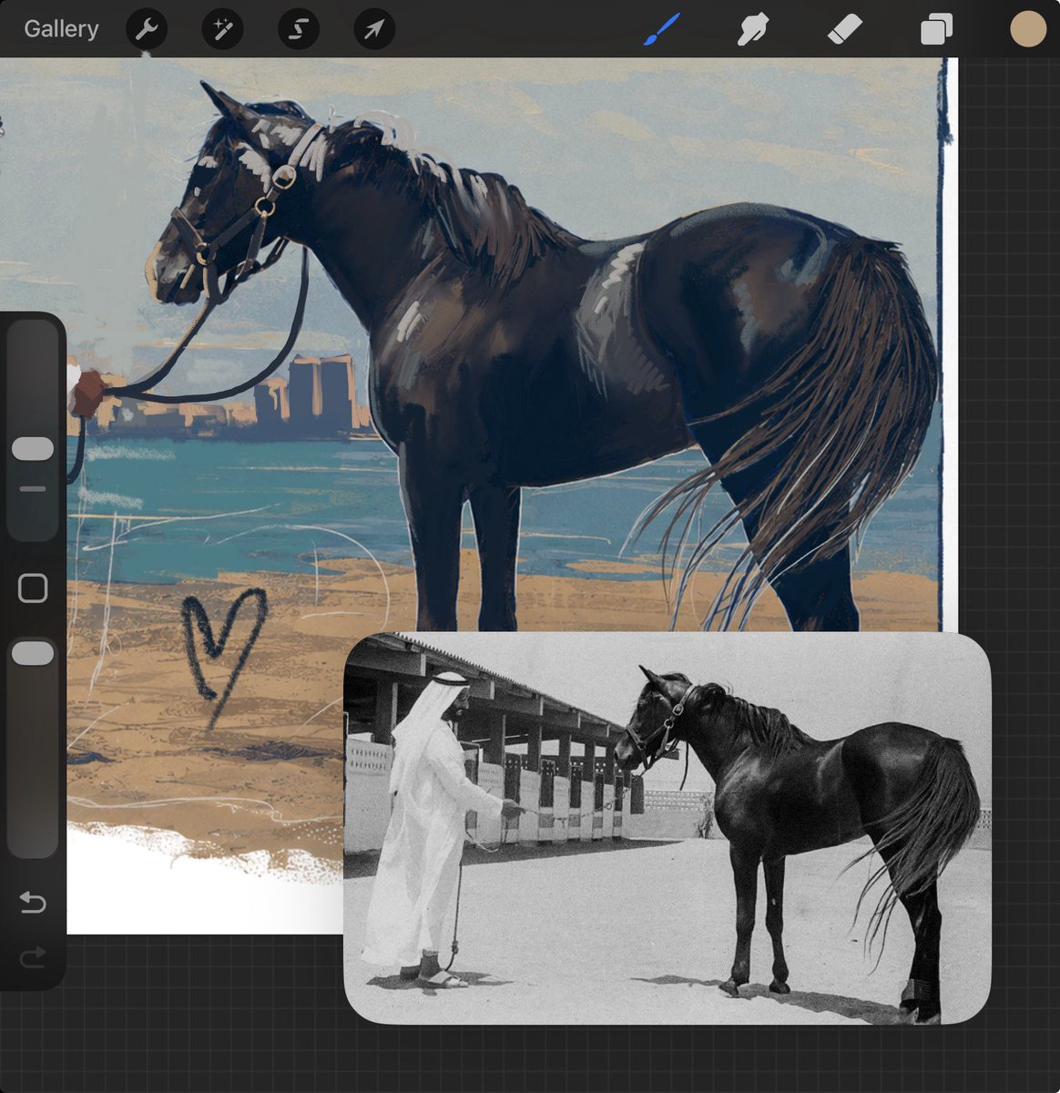This screenshot has width=1060, height=1093.
Task: Tap the square modify button in sidebar
Action: (33, 588)
